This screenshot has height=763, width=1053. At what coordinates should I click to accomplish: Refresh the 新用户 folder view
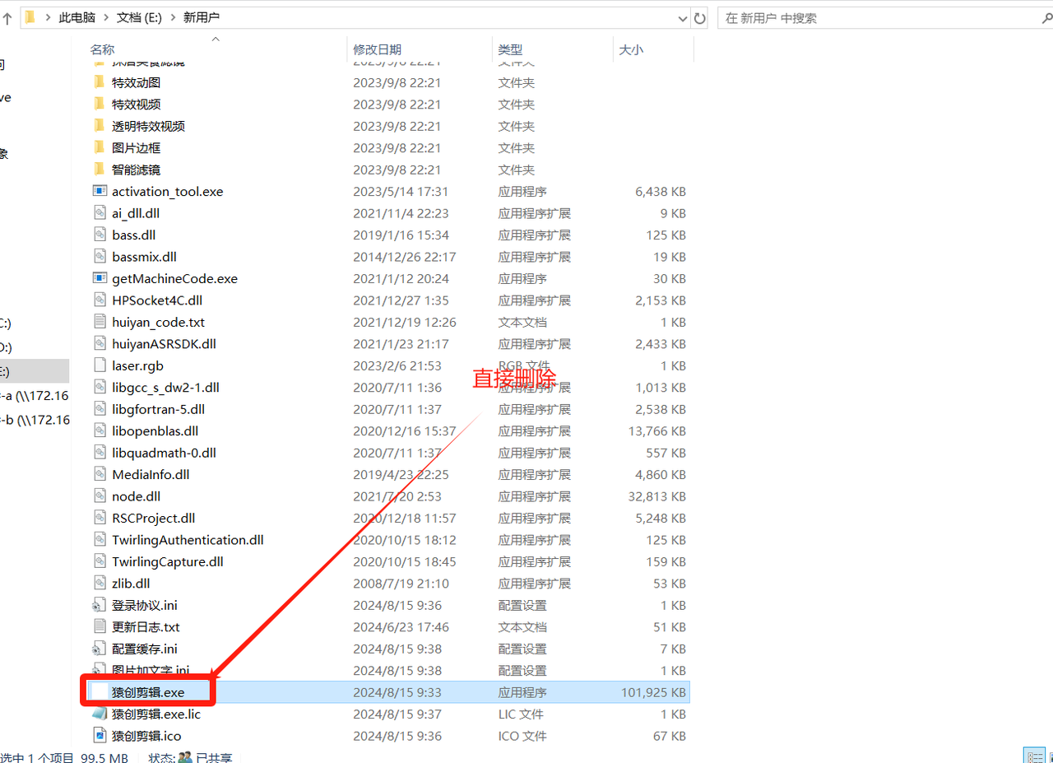pyautogui.click(x=700, y=18)
